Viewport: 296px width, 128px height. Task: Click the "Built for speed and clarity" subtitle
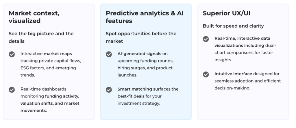tap(233, 26)
